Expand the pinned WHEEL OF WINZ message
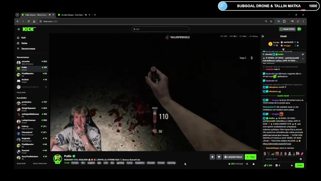 pyautogui.click(x=303, y=59)
